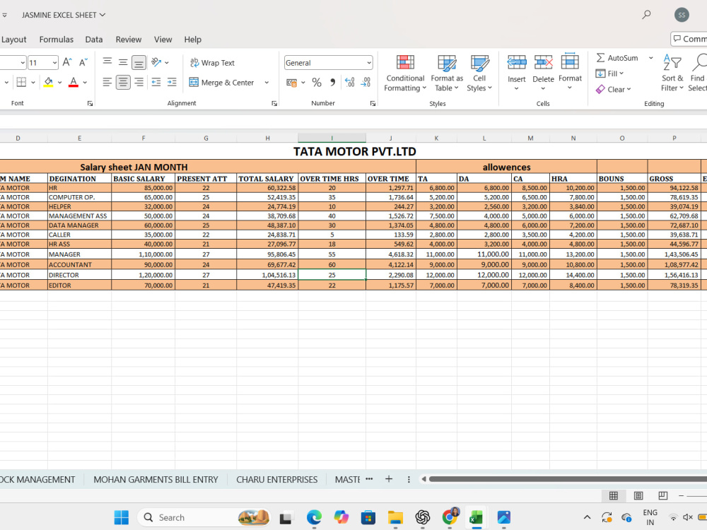Click the accounting number format icon
Viewport: 707px width, 530px height.
pos(292,83)
